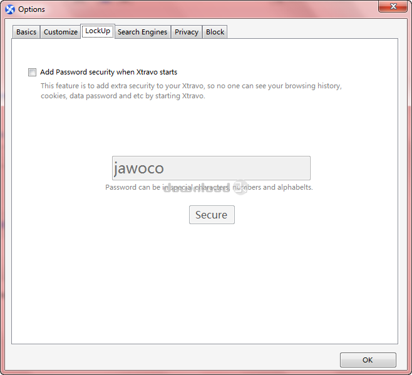Select the LockUp tab

pos(98,31)
